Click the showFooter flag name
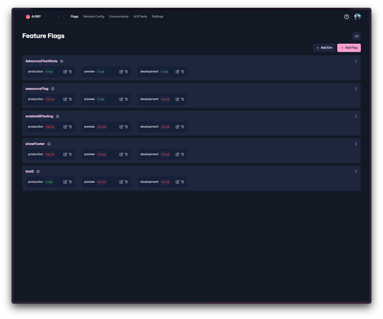The width and height of the screenshot is (383, 319). tap(35, 144)
